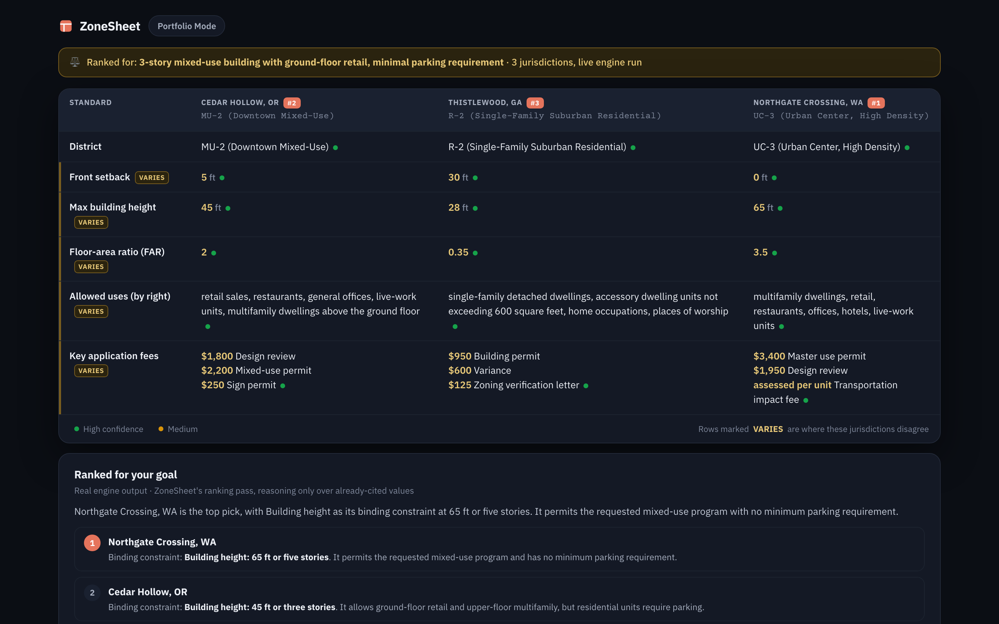Click the $3,400 Master use permit fee
The image size is (999, 624).
(x=810, y=356)
